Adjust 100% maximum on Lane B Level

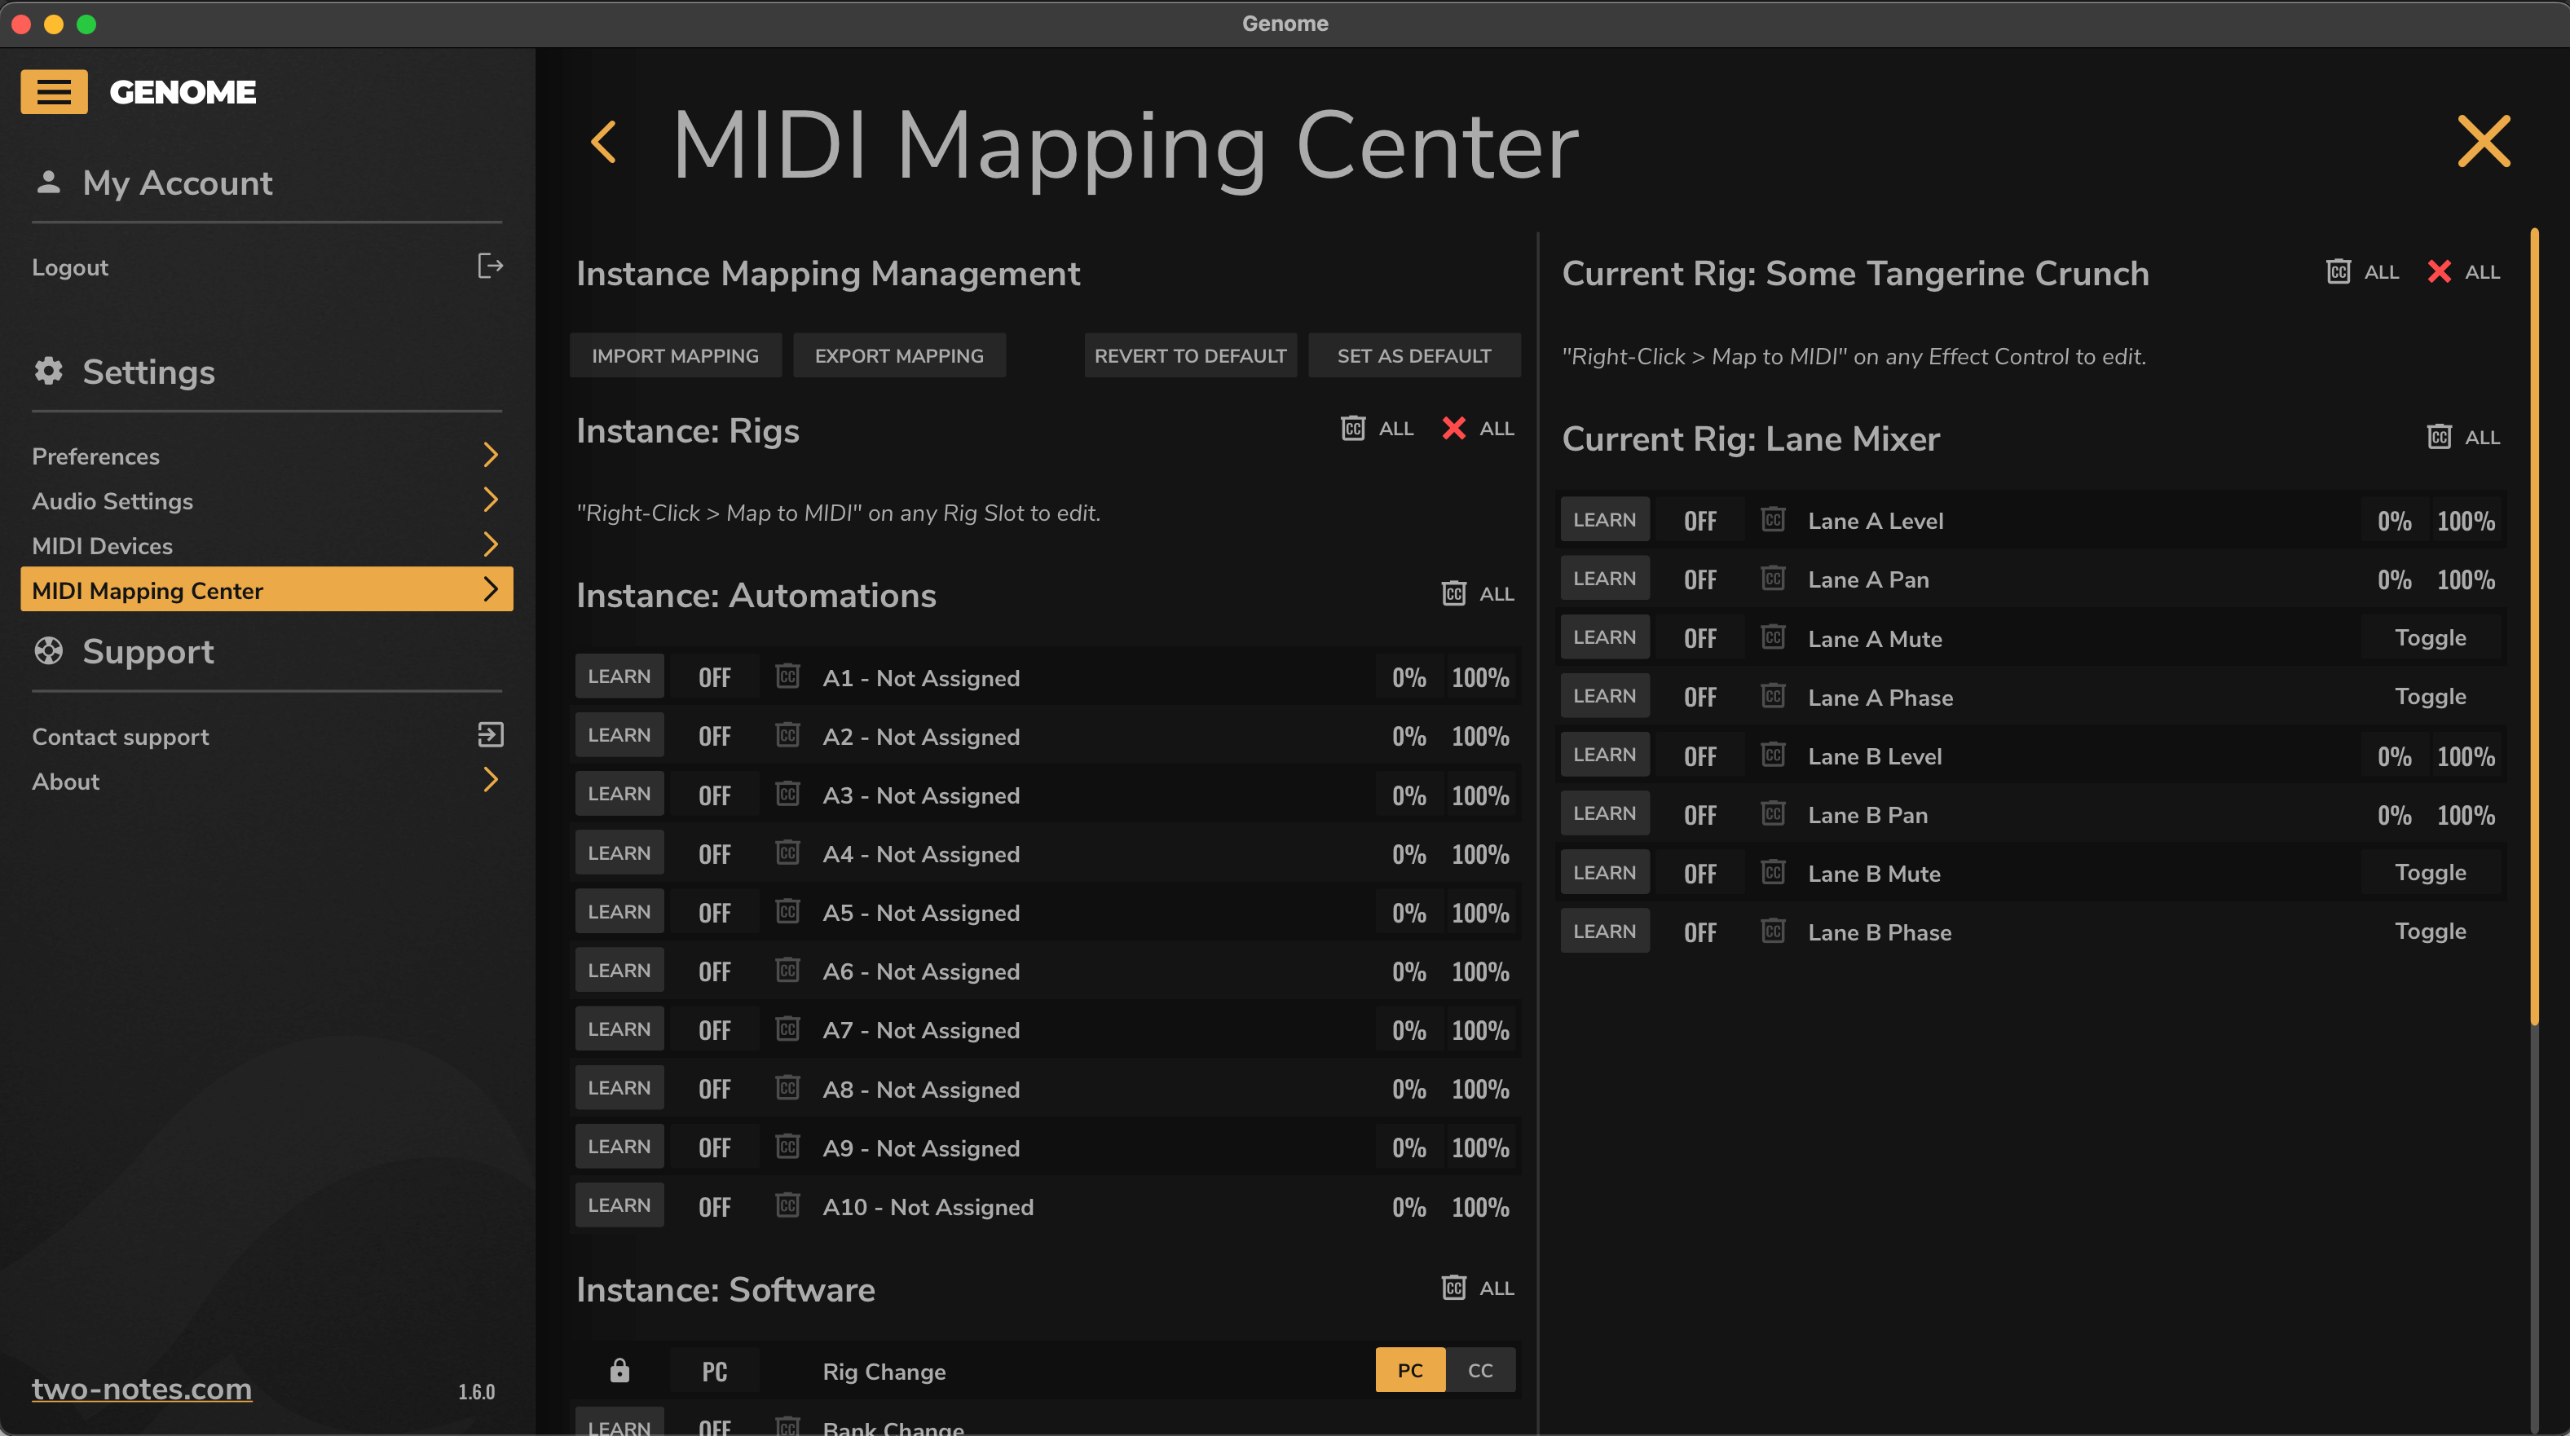click(x=2465, y=755)
